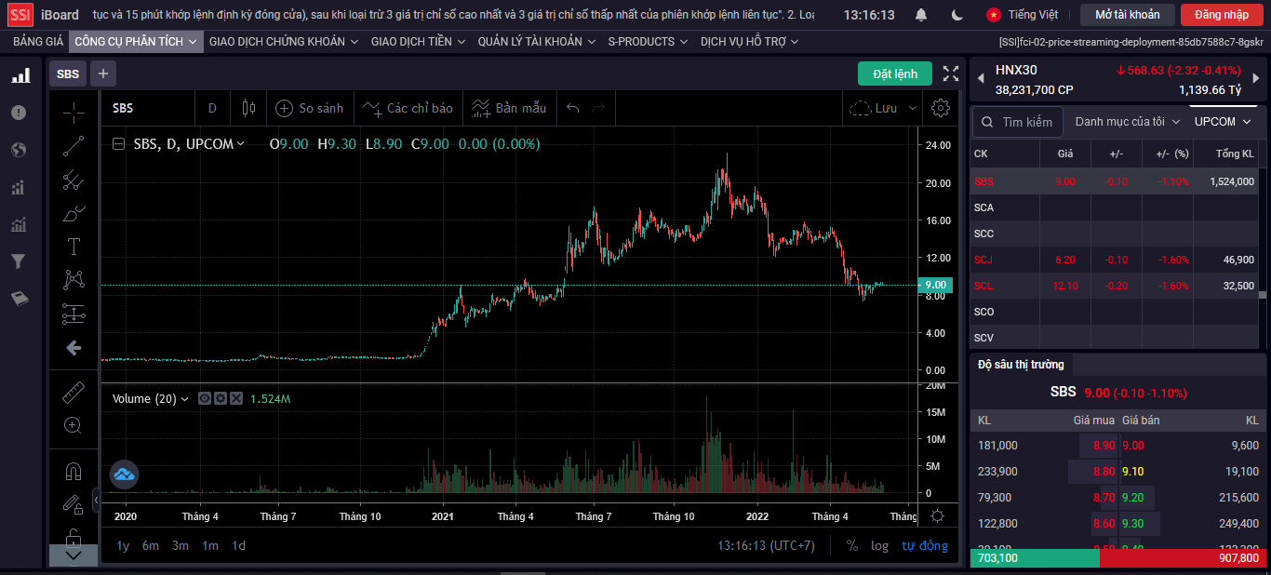The width and height of the screenshot is (1271, 575).
Task: Toggle magnet mode for drawings
Action: click(x=74, y=471)
